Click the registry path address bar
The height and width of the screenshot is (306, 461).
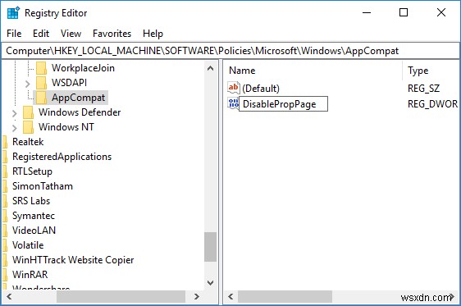(230, 51)
